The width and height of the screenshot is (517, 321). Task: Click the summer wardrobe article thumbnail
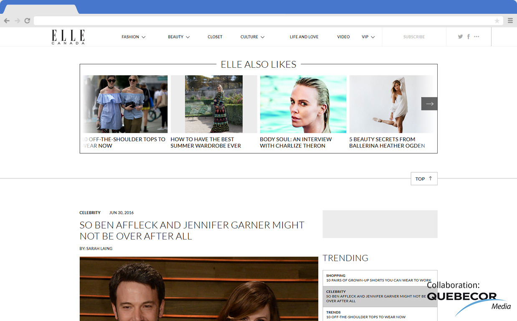(213, 104)
